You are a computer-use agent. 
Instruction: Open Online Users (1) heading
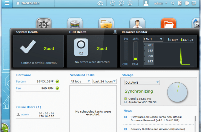29,107
